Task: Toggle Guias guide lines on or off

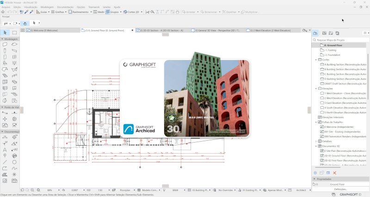Action: click(x=41, y=12)
